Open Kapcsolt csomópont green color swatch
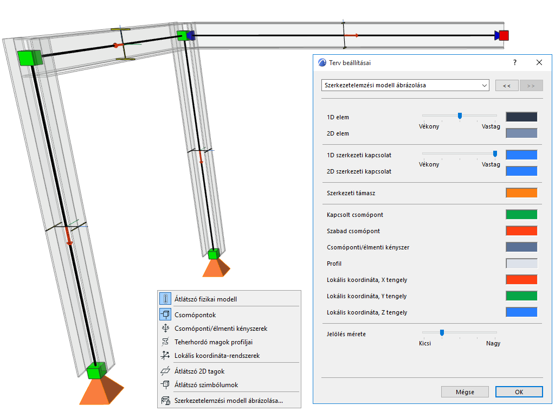The width and height of the screenshot is (555, 411). coord(521,214)
